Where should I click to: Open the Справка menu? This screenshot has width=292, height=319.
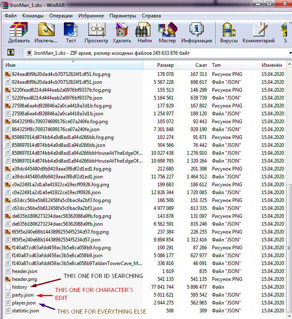point(151,16)
